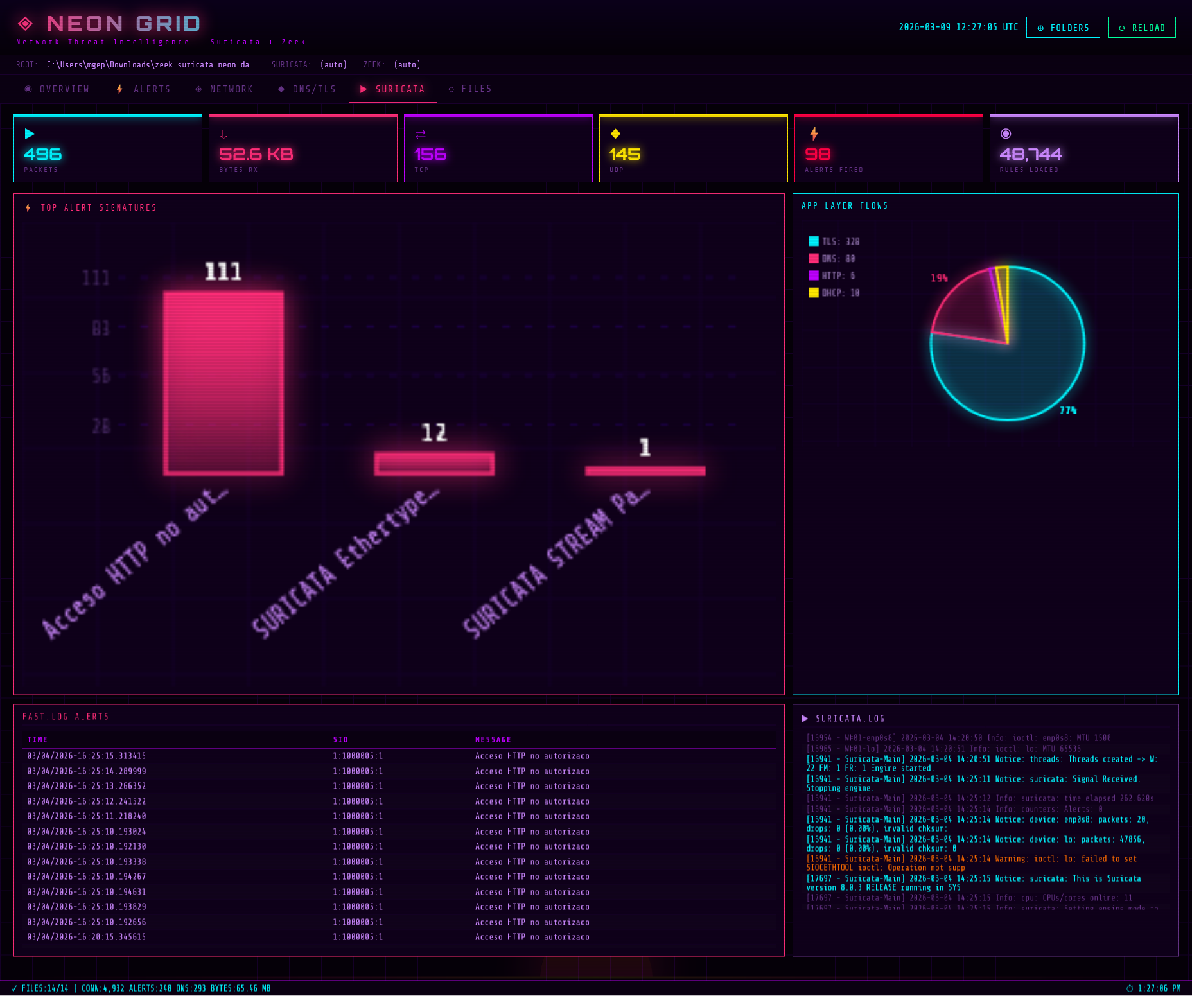Click the exchange arrows icon on the TCP card
Viewport: 1192px width, 996px height.
pyautogui.click(x=421, y=134)
